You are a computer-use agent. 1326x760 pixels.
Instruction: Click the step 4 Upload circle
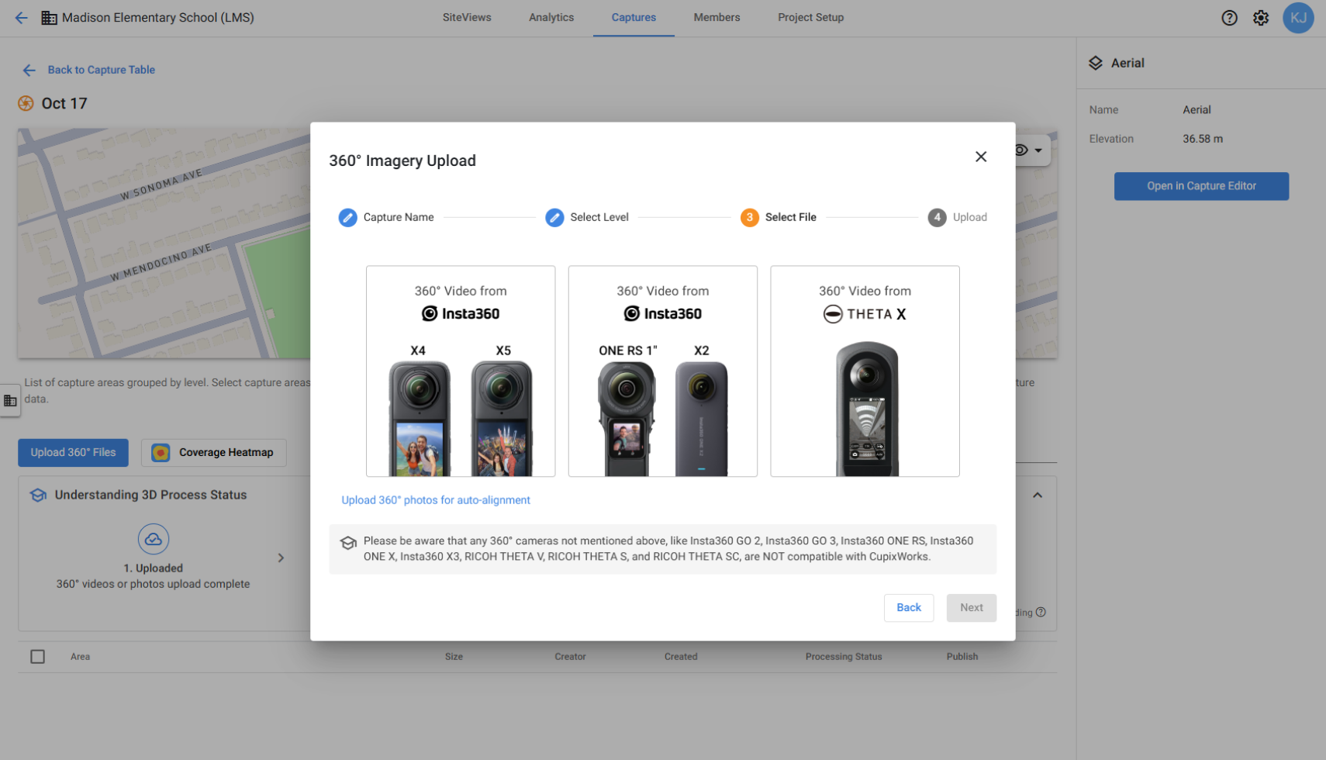[x=938, y=217]
